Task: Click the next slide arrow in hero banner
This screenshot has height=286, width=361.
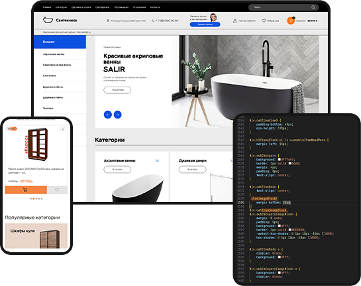Action: pyautogui.click(x=118, y=115)
